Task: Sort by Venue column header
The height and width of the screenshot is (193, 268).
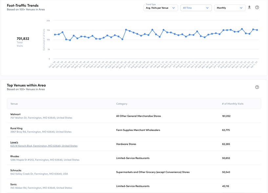Action: 14,104
